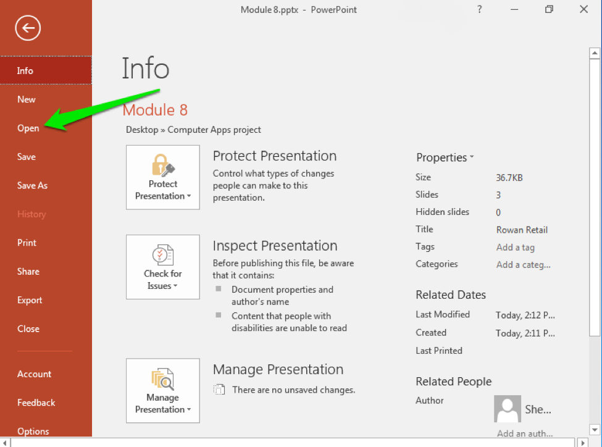Click the Help question mark icon
The height and width of the screenshot is (447, 602).
[x=479, y=9]
